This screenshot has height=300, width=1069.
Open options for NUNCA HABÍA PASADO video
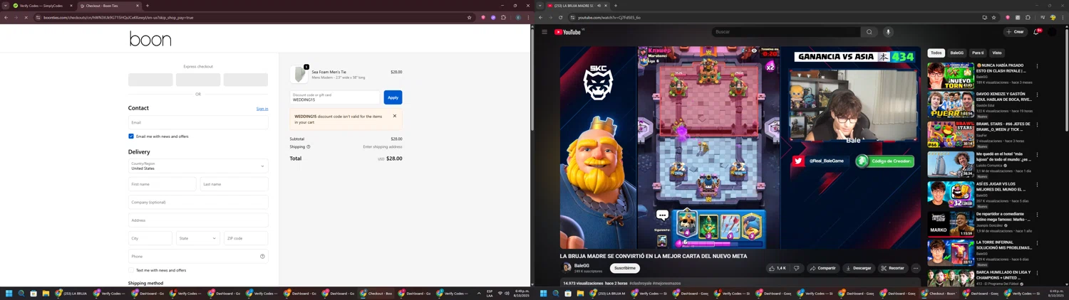[1037, 66]
